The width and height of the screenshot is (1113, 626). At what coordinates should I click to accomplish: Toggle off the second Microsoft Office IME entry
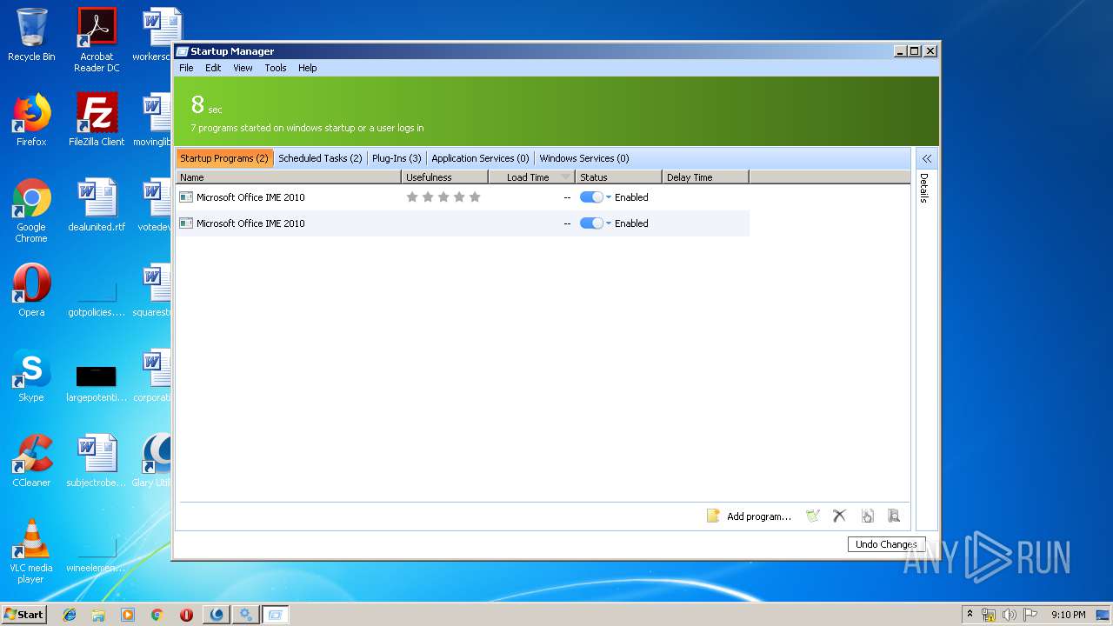coord(591,223)
